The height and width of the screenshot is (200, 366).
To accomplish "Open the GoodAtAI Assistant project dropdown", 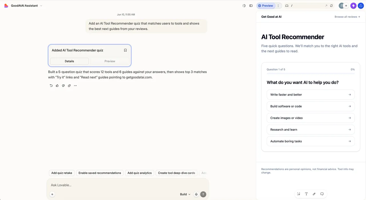I will point(27,6).
